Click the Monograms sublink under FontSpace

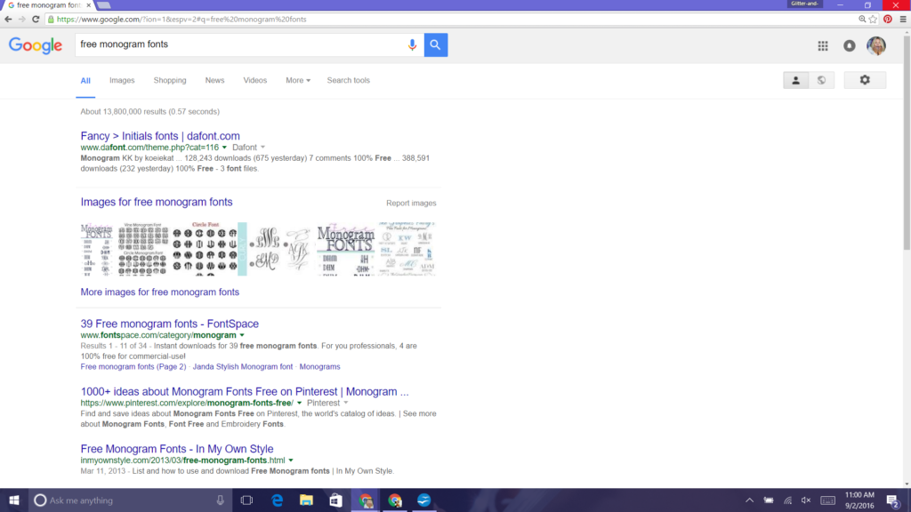[x=319, y=367]
